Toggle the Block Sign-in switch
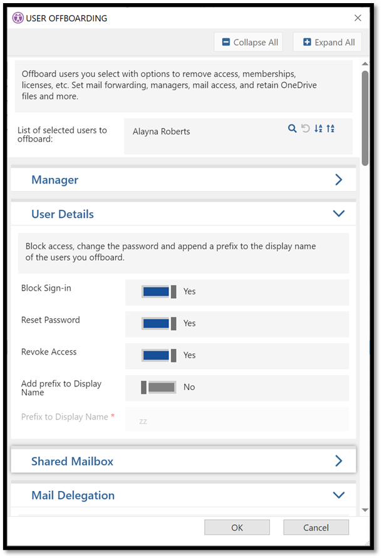This screenshot has height=558, width=382. (x=159, y=292)
